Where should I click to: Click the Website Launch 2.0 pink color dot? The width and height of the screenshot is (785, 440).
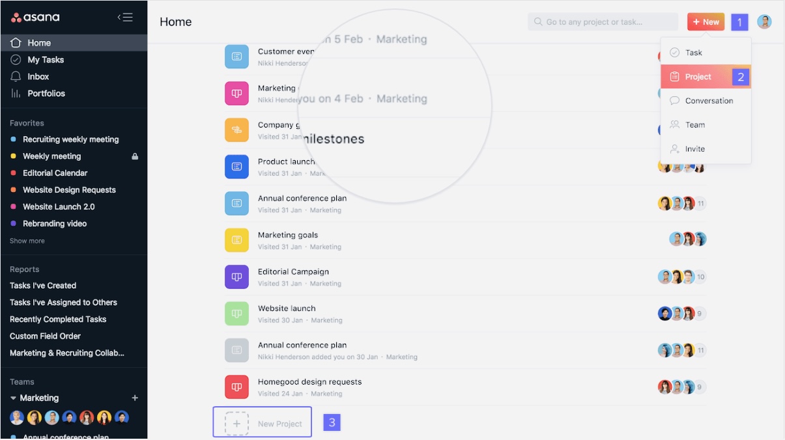[x=14, y=207]
